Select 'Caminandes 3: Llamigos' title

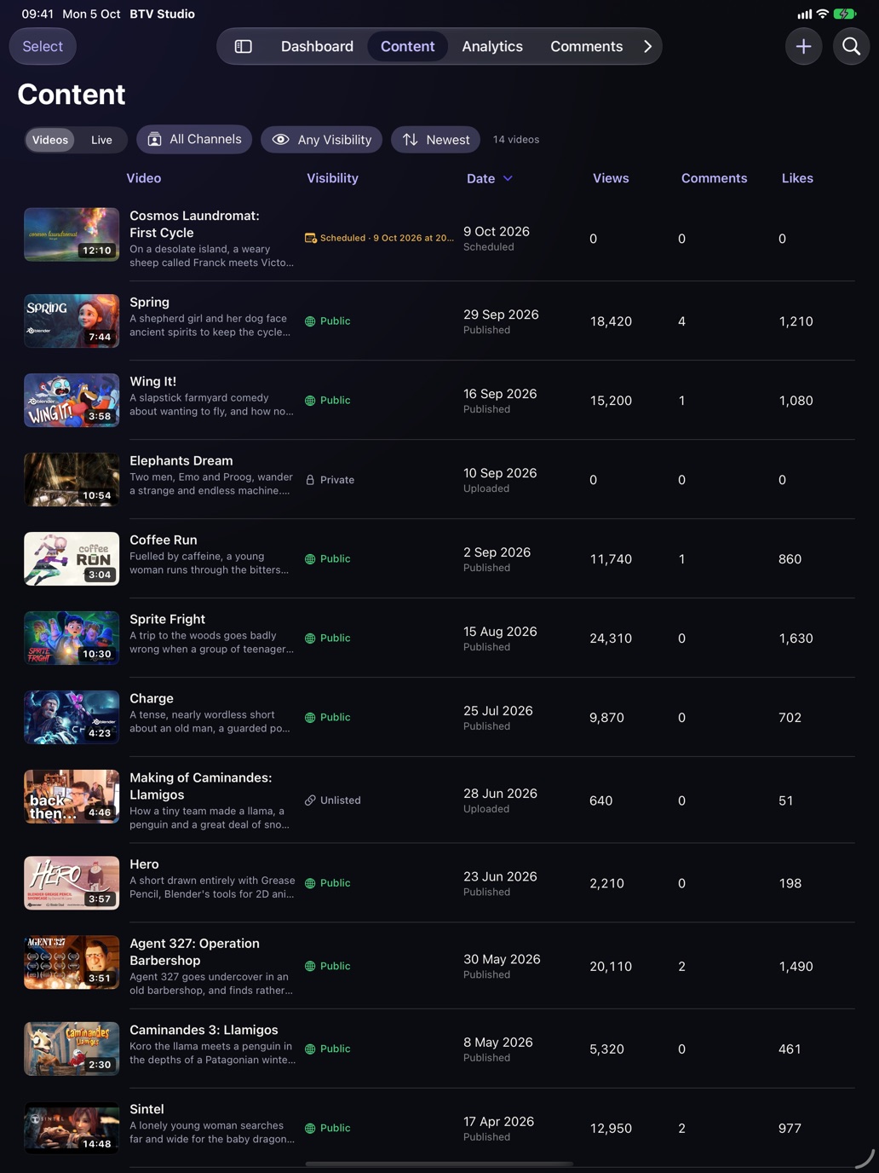[204, 1031]
